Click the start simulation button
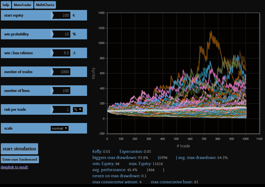The image size is (265, 187). coord(19,149)
